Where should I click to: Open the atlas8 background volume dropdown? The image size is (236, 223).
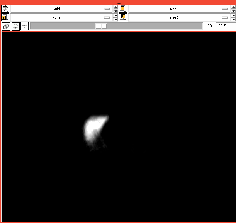(178, 17)
